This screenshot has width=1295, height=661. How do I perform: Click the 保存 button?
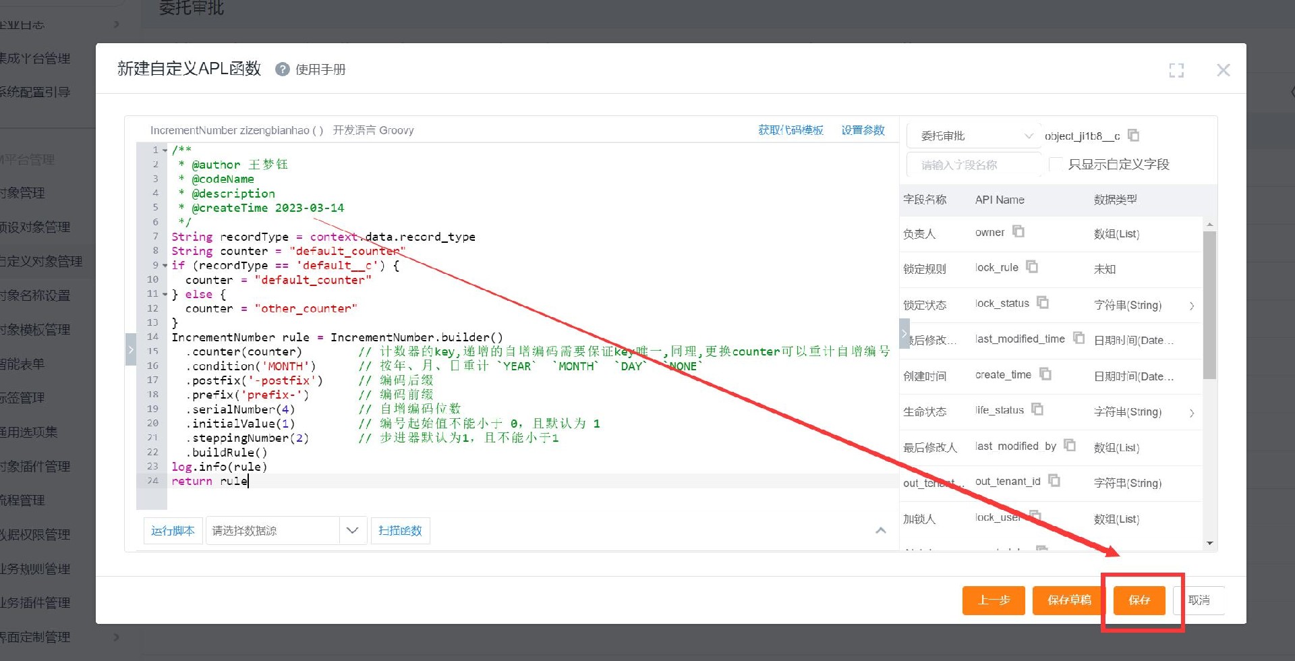(1139, 600)
